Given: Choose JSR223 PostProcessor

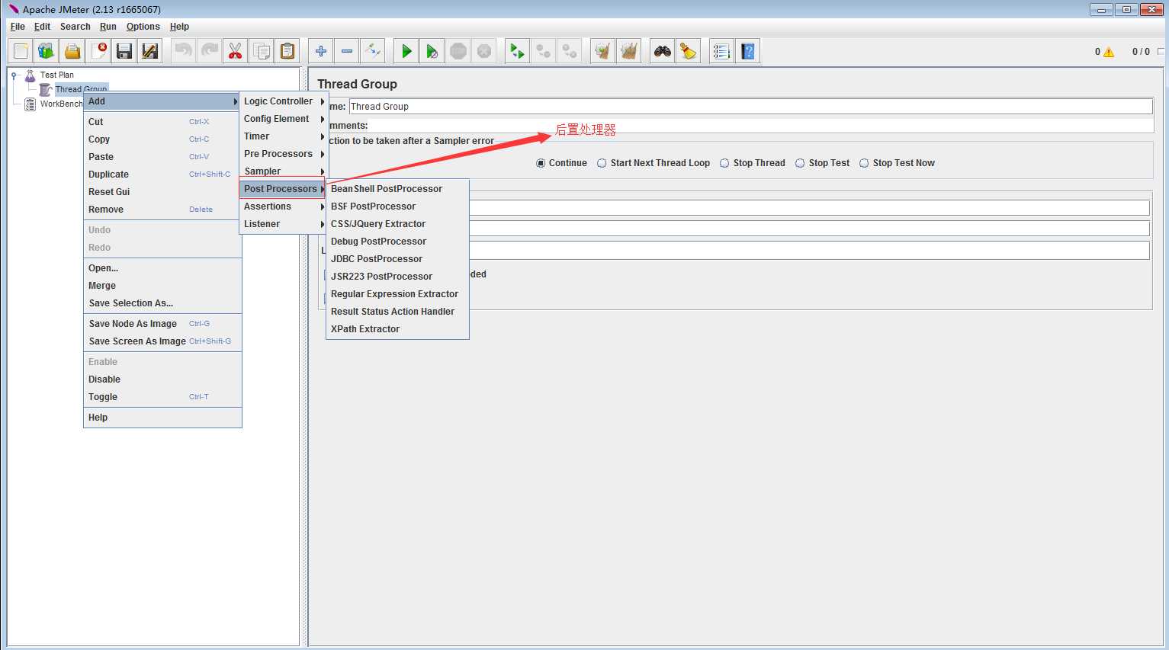Looking at the screenshot, I should (397, 277).
